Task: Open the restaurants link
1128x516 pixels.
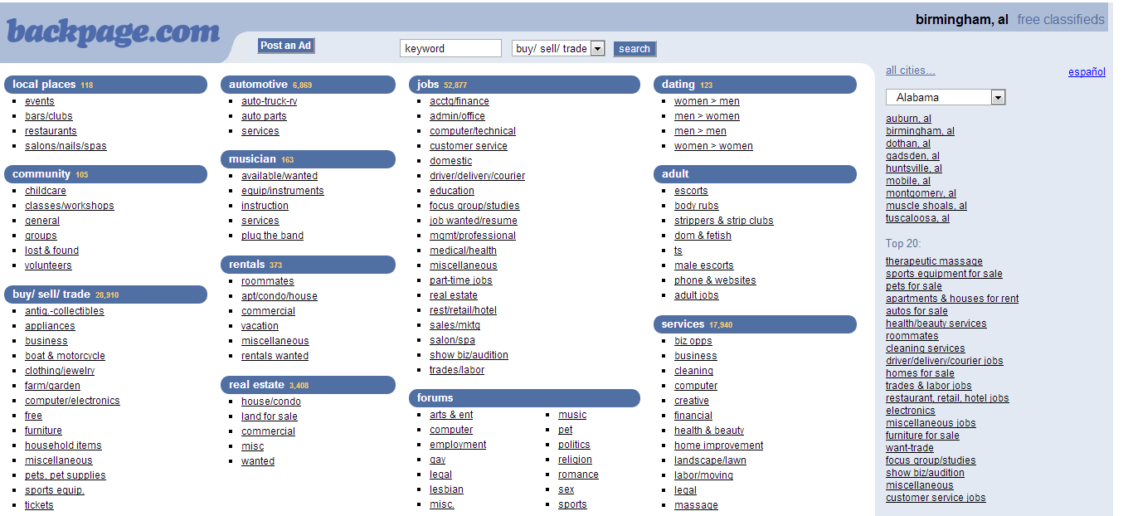Action: 51,131
